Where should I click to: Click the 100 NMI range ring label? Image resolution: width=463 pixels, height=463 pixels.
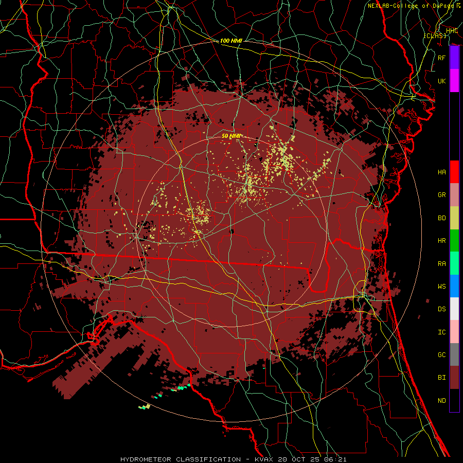click(x=231, y=41)
